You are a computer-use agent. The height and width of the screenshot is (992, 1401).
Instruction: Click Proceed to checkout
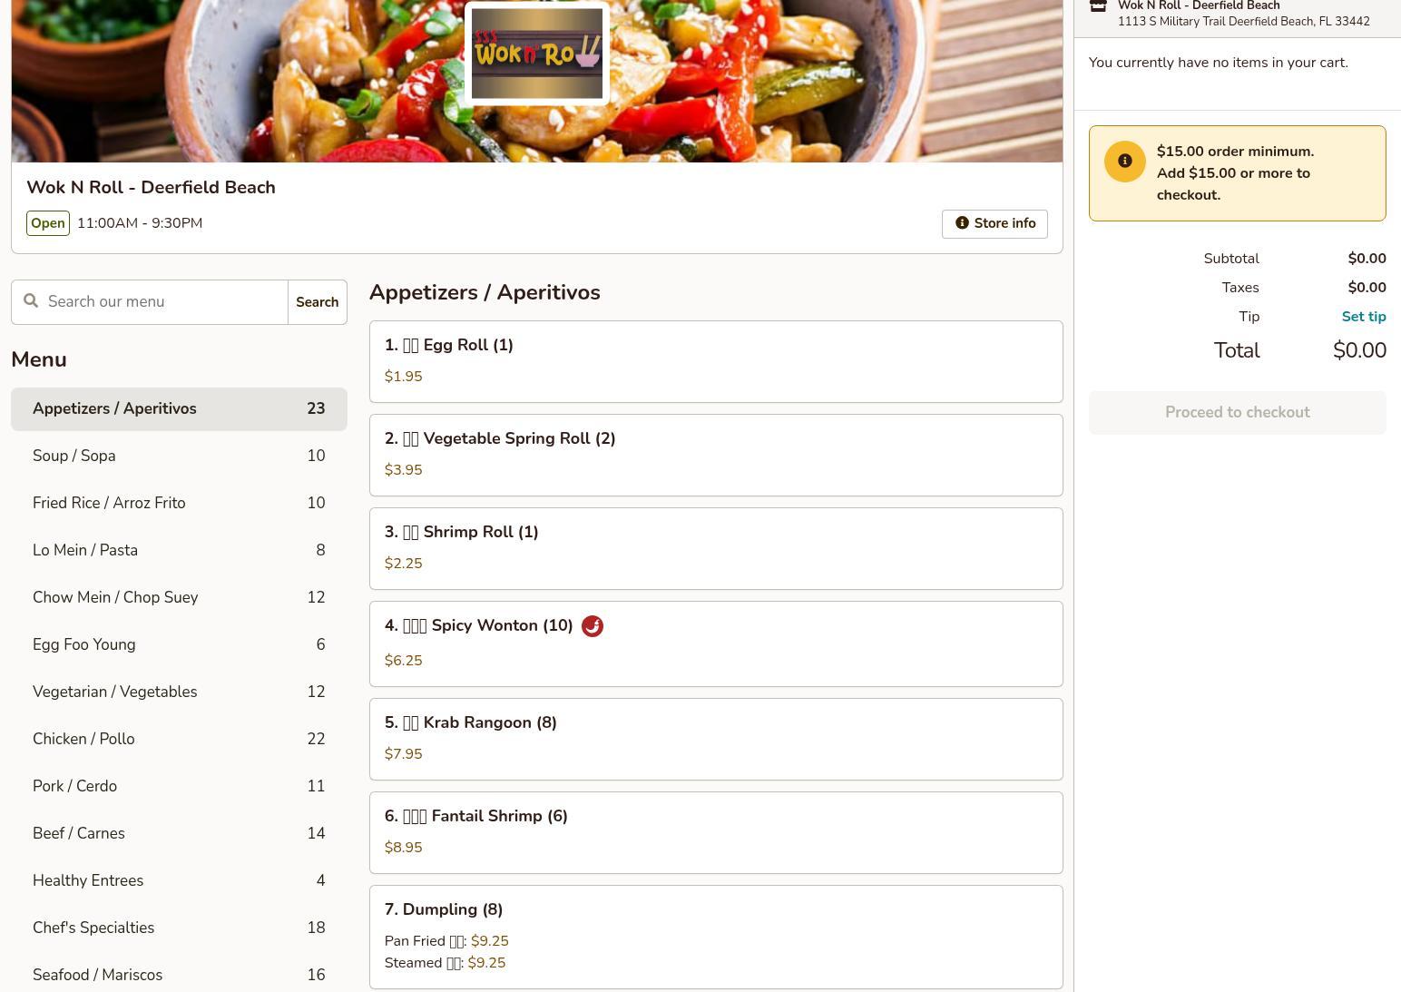[1238, 413]
